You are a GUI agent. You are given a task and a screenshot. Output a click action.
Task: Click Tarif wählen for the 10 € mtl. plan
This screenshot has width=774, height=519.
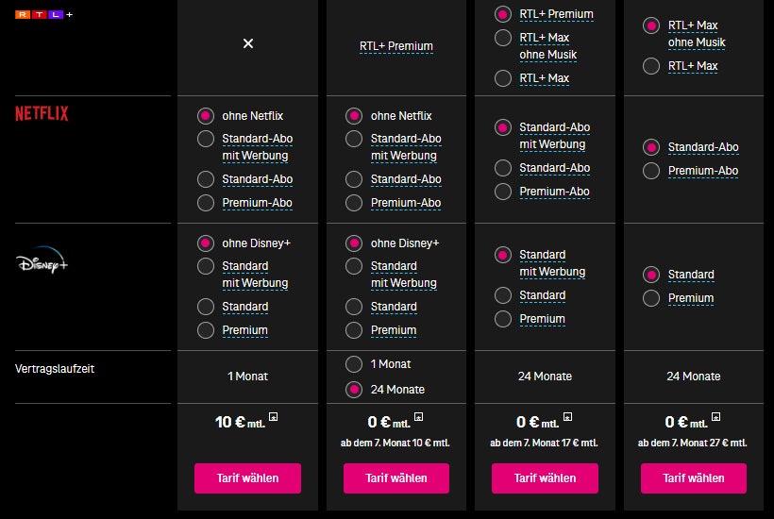(x=247, y=477)
